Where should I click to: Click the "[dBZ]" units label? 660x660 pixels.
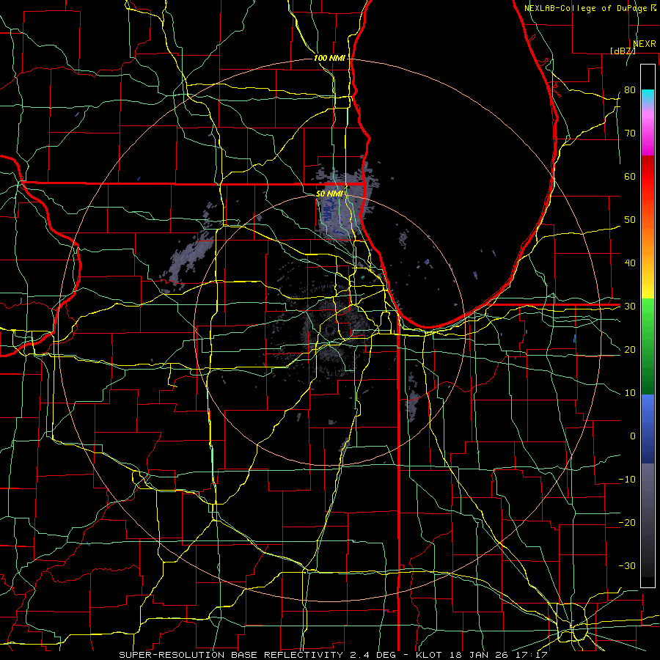(x=623, y=51)
